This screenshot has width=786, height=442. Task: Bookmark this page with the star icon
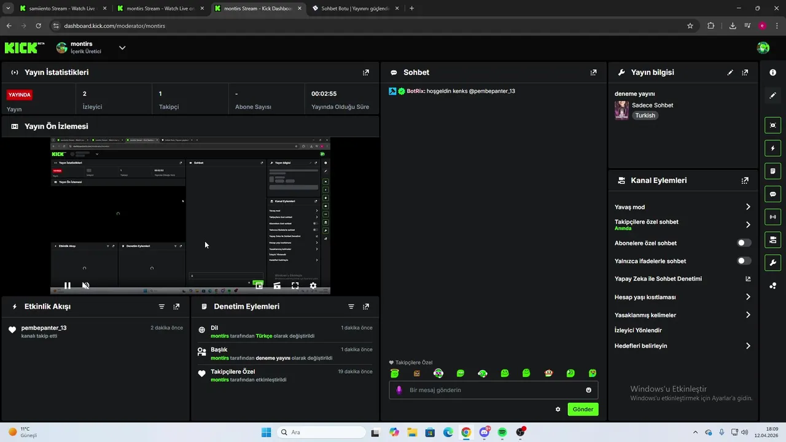pos(690,26)
